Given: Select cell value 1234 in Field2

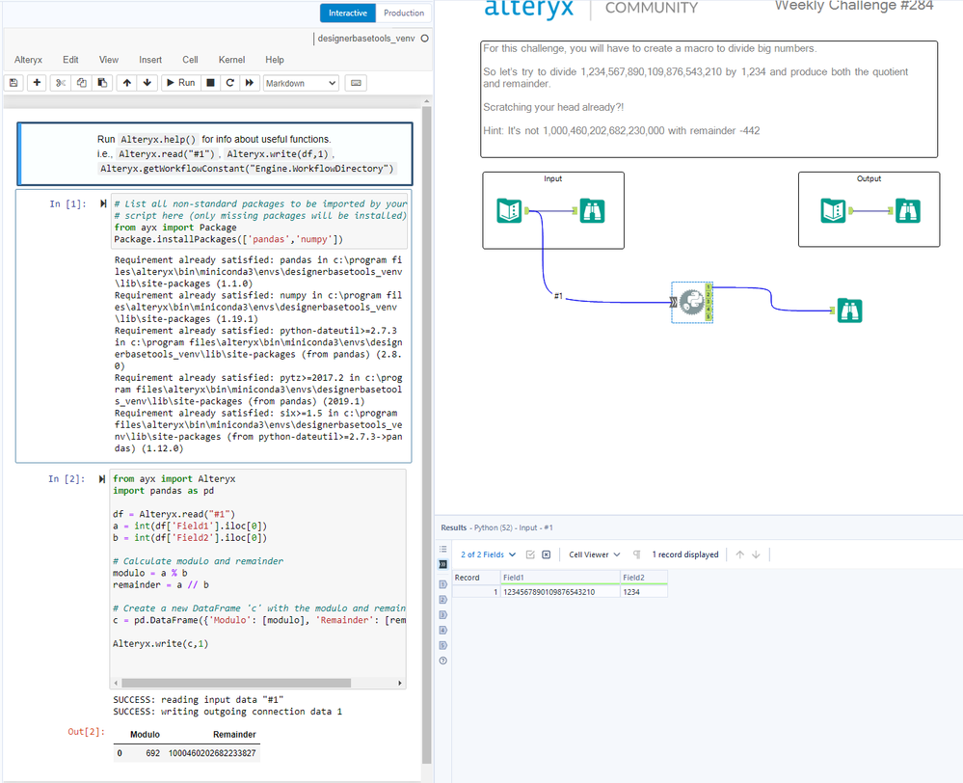Looking at the screenshot, I should pyautogui.click(x=644, y=592).
